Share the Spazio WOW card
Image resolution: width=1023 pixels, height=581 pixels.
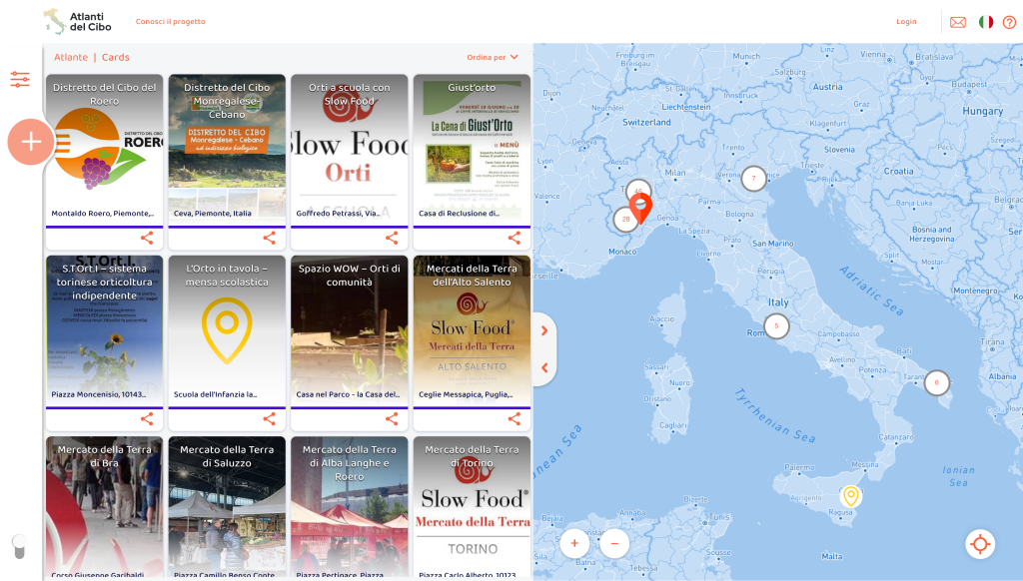coord(392,418)
